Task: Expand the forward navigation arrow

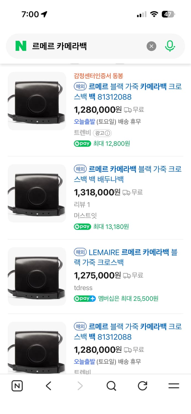Action: point(80,386)
